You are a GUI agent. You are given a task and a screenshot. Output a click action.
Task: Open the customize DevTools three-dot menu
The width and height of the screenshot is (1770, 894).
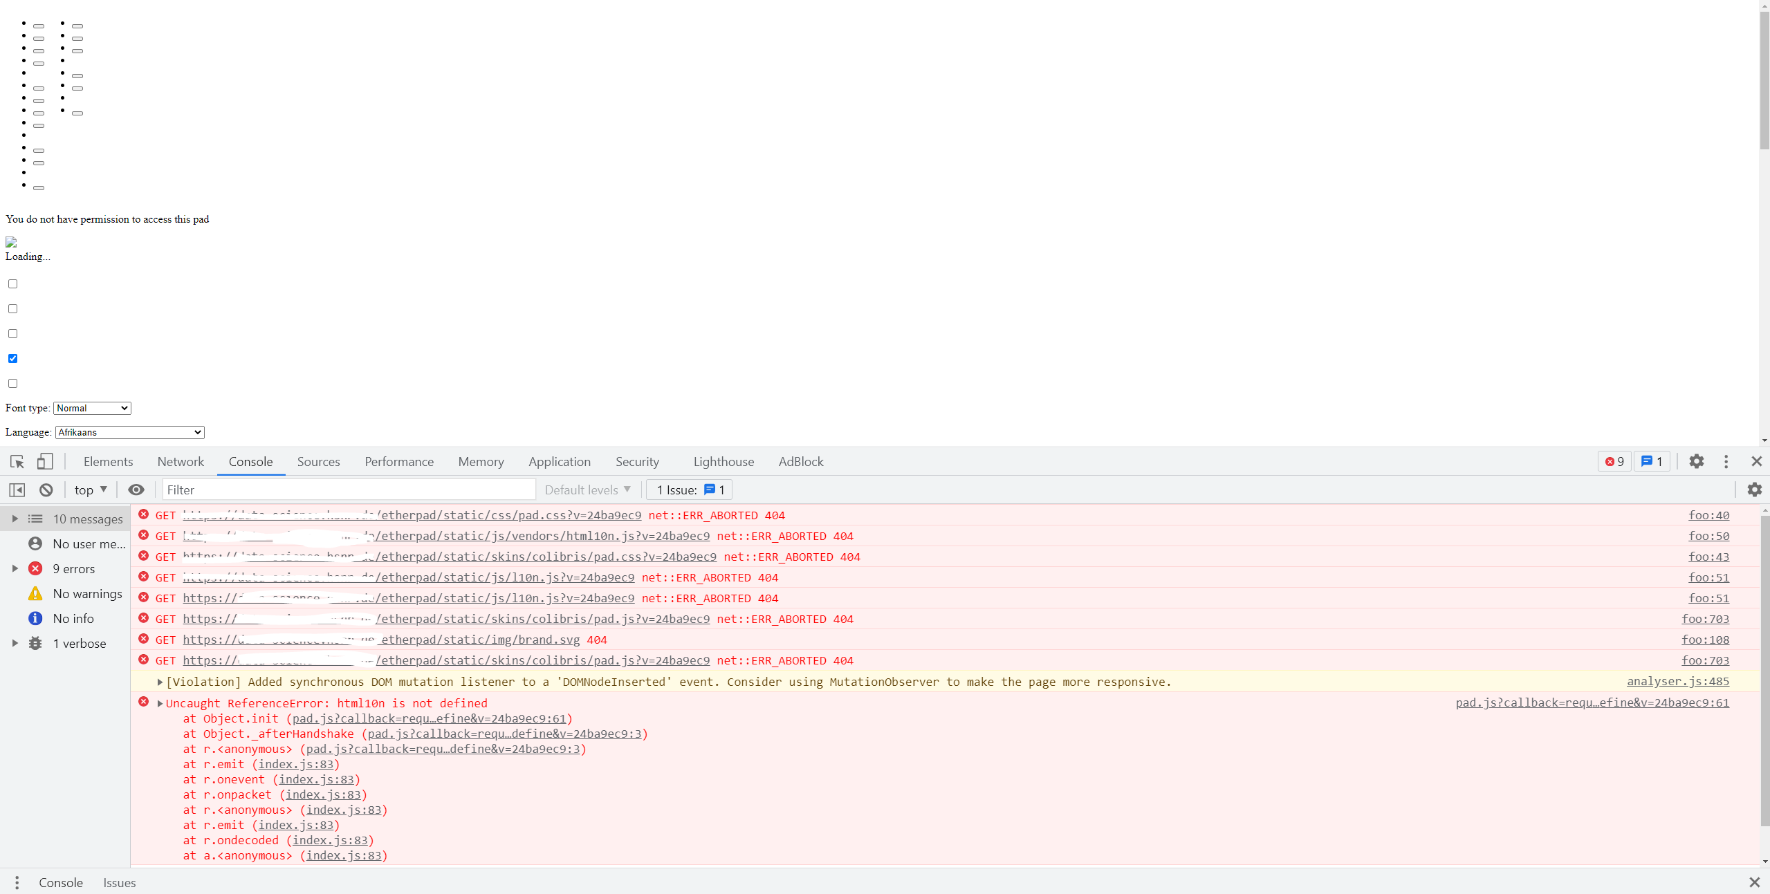(x=1726, y=461)
